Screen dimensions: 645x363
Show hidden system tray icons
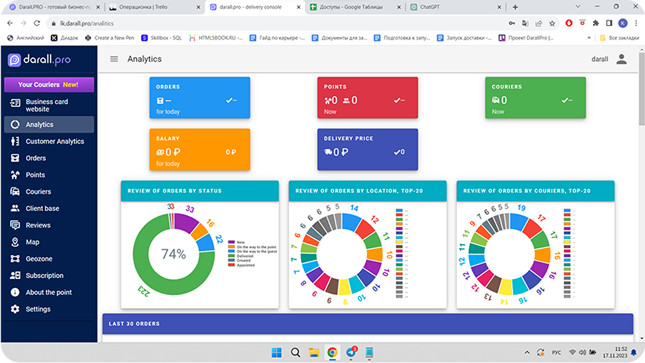pos(528,352)
